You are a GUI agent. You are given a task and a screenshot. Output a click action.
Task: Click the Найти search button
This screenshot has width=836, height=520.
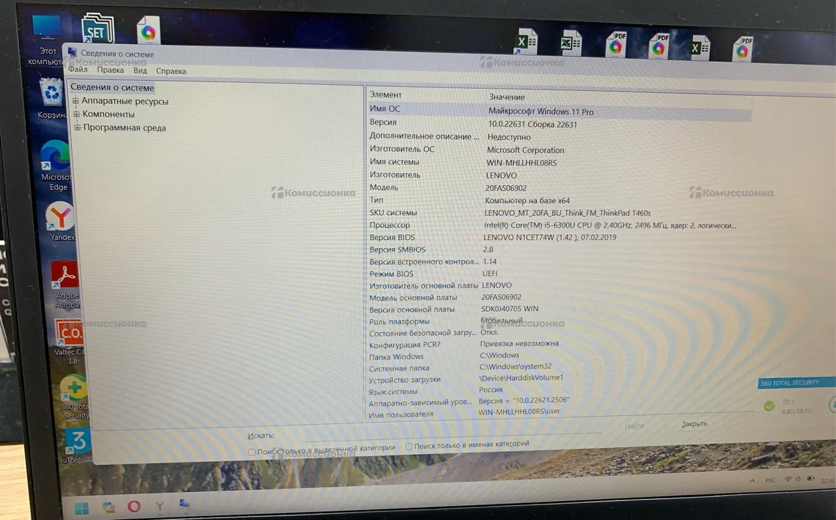(x=634, y=426)
